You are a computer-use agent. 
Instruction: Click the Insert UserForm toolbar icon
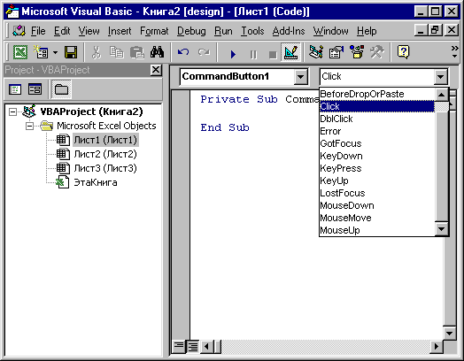pos(41,52)
